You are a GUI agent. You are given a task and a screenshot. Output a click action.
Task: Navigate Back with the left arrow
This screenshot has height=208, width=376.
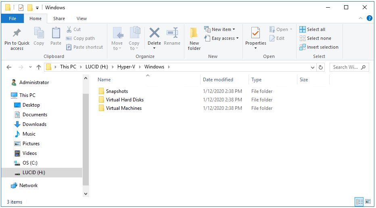[9, 67]
